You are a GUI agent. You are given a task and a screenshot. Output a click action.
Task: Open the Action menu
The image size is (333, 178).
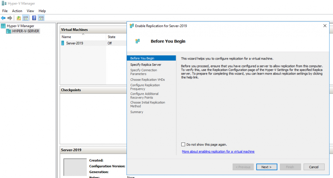(x=17, y=11)
